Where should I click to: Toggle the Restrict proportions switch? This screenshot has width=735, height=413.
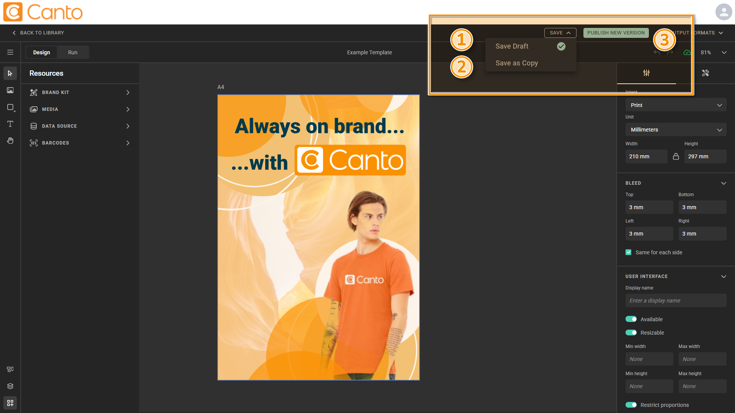pos(631,405)
